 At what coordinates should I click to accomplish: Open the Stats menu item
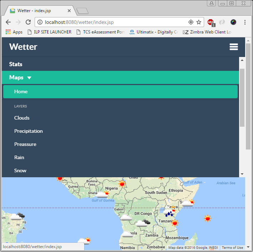click(16, 64)
